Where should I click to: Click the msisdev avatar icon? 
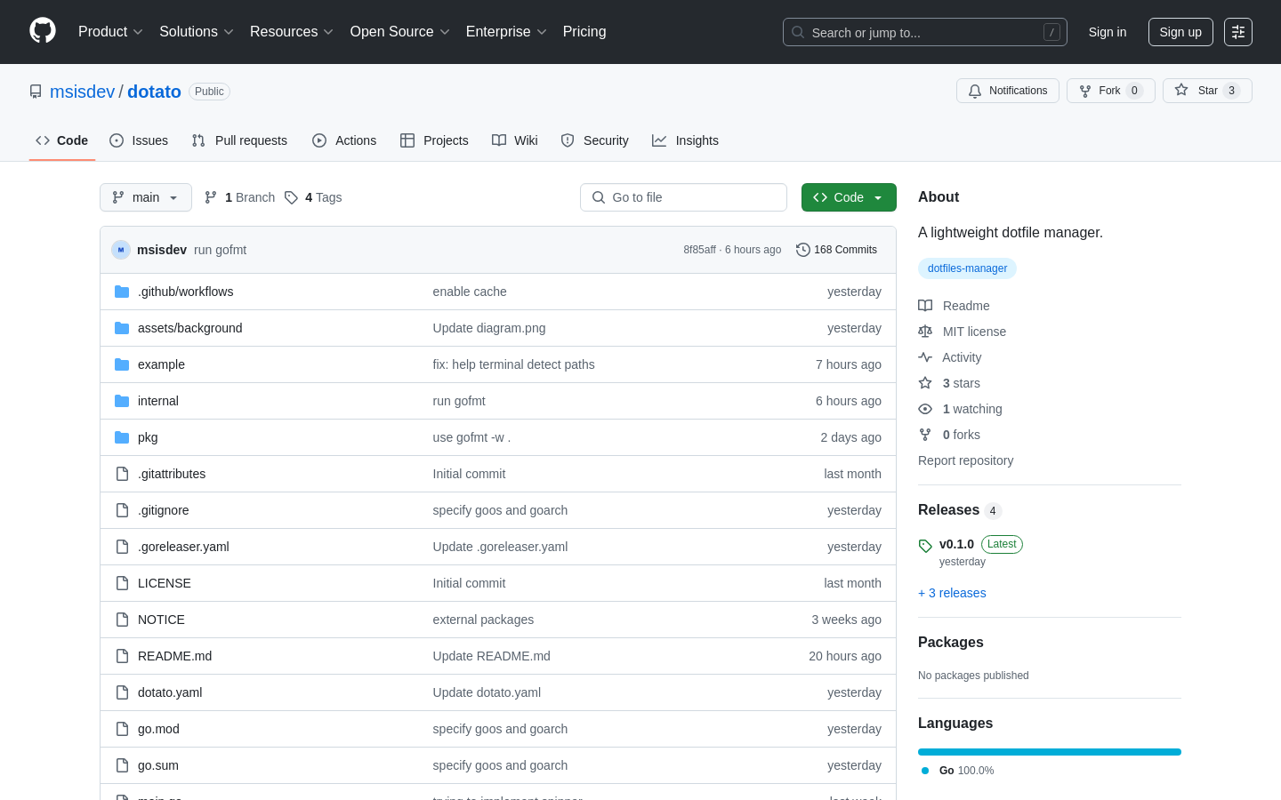[x=121, y=250]
